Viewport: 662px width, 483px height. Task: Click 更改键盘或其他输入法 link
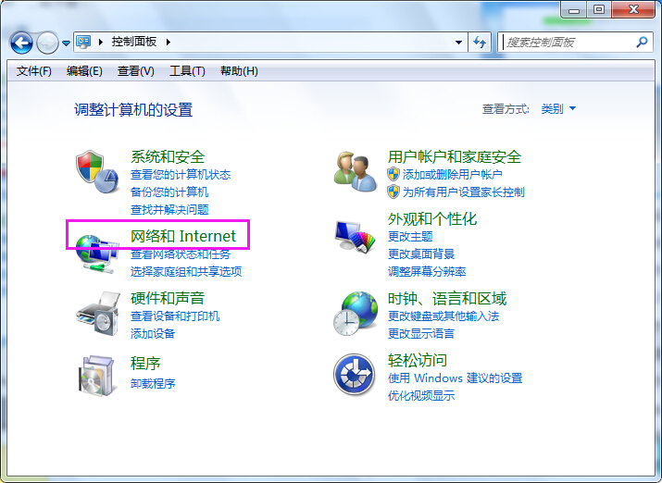(x=443, y=316)
